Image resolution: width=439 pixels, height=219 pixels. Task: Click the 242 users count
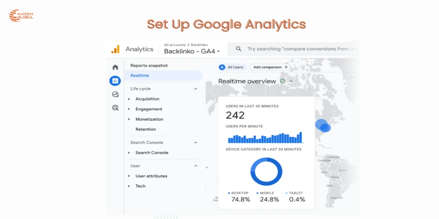point(235,115)
